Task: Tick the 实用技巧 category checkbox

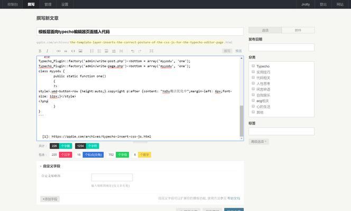Action: tap(253, 72)
